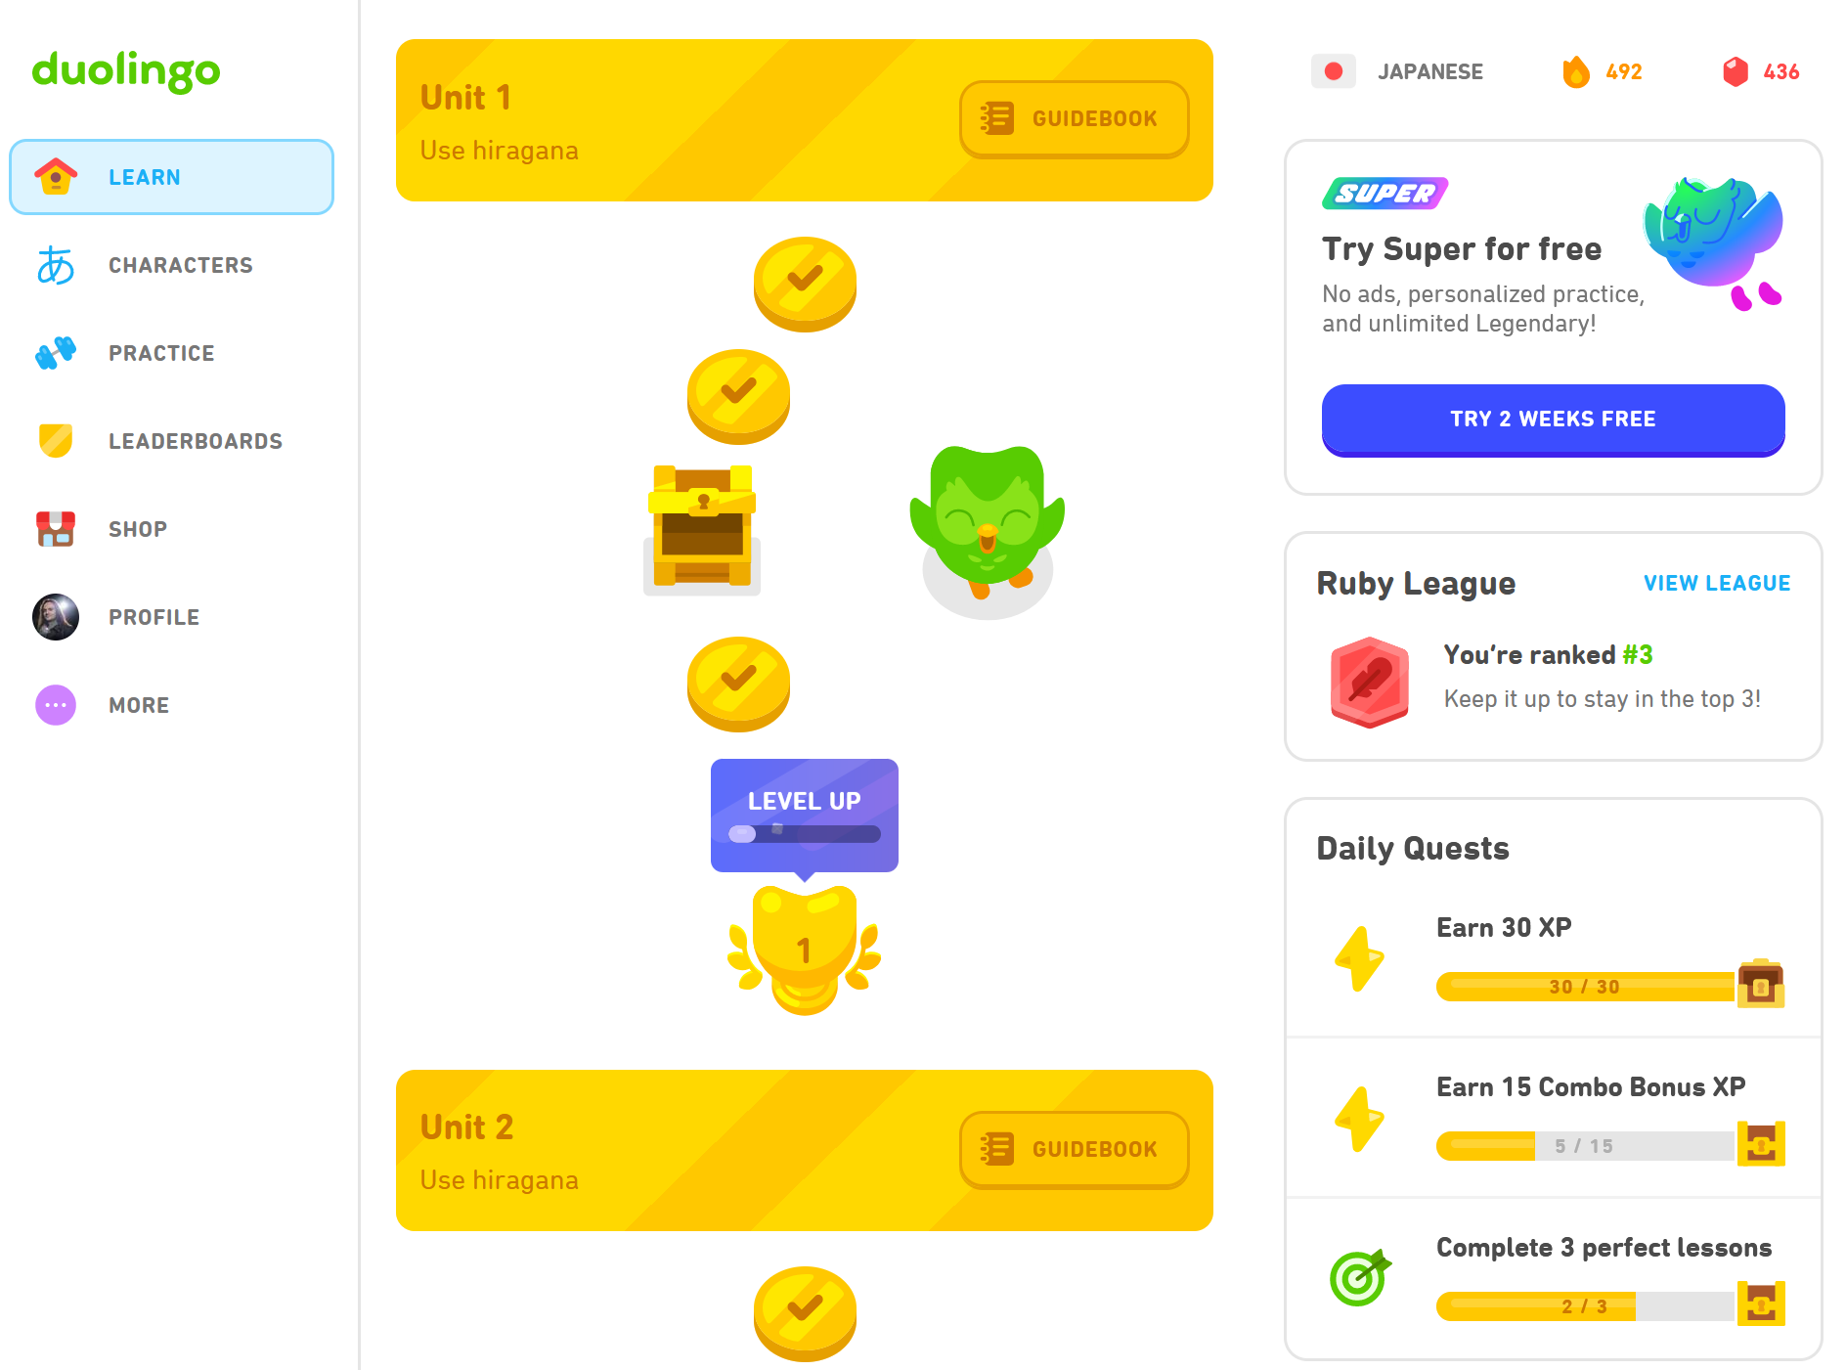Click the gems counter icon
Viewport: 1846px width, 1370px height.
pyautogui.click(x=1736, y=71)
